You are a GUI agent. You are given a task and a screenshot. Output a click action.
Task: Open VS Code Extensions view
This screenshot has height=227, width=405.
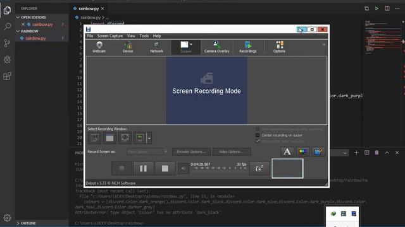pyautogui.click(x=7, y=76)
